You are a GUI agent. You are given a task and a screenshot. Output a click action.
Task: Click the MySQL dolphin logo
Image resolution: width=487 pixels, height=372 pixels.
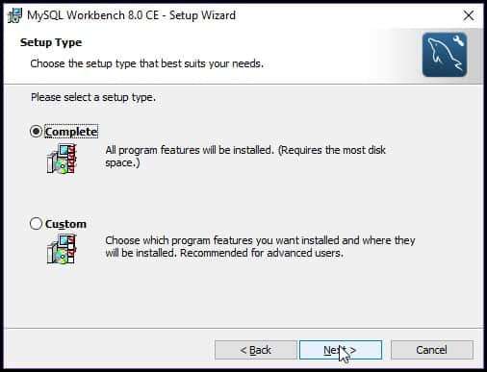[x=445, y=55]
